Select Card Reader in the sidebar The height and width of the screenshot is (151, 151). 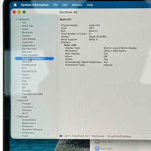[x=29, y=39]
